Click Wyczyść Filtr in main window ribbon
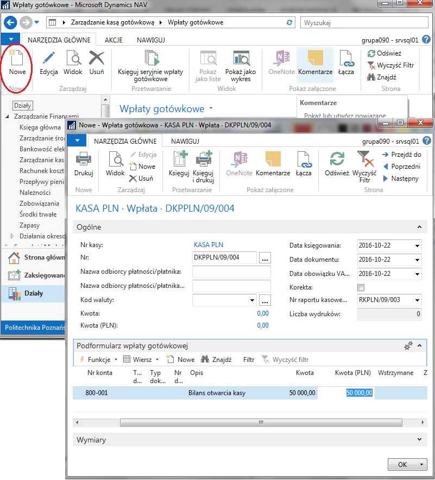This screenshot has height=480, width=435. pyautogui.click(x=390, y=65)
